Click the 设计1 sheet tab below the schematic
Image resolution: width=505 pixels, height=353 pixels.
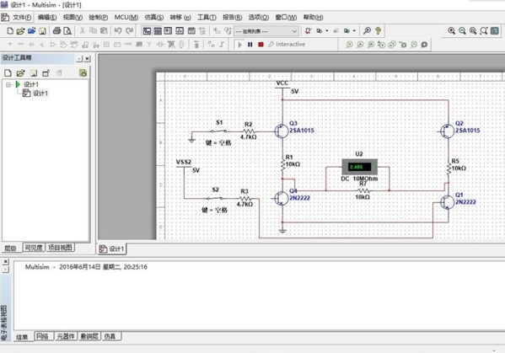pos(112,249)
